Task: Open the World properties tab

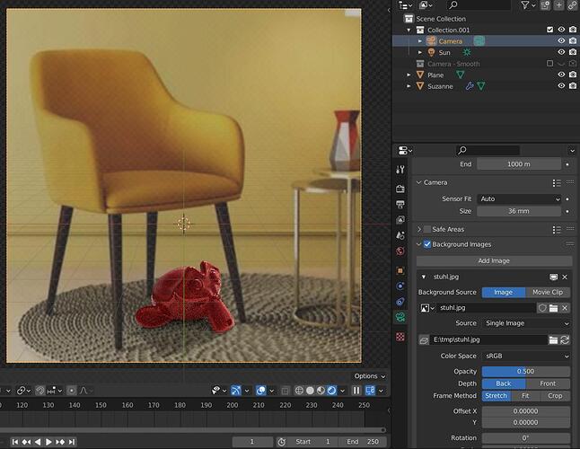Action: tap(400, 251)
